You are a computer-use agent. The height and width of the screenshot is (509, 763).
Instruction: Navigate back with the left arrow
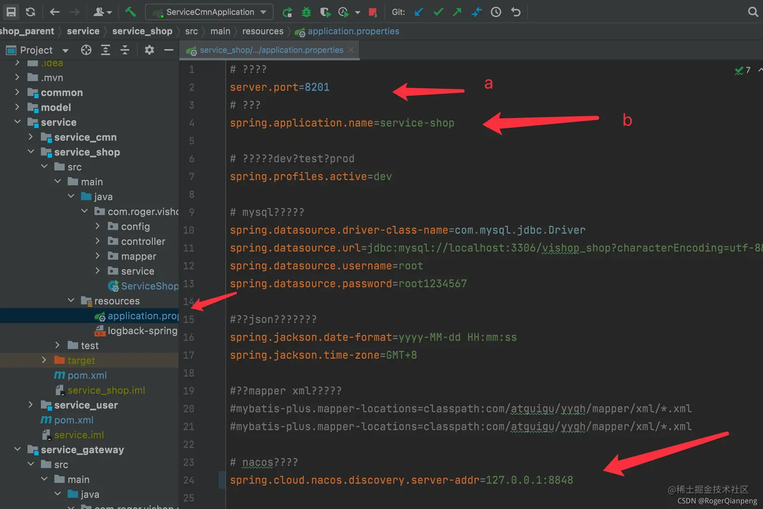pos(54,12)
